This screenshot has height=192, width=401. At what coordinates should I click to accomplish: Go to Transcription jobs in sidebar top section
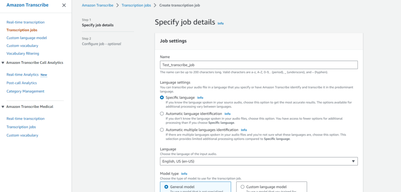pyautogui.click(x=22, y=30)
